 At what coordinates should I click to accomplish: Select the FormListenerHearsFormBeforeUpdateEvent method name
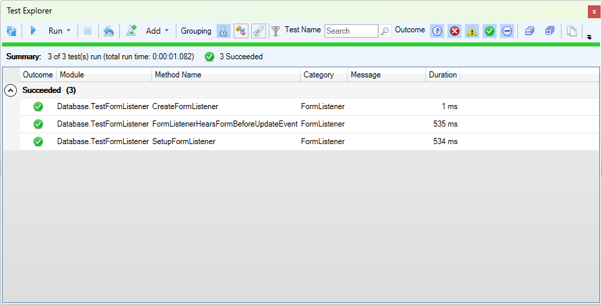pos(225,124)
